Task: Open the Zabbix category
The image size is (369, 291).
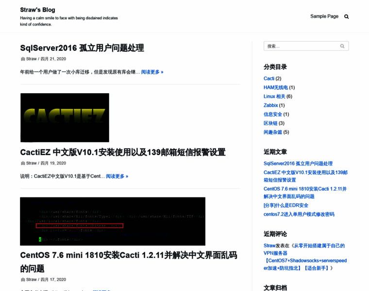Action: (270, 105)
